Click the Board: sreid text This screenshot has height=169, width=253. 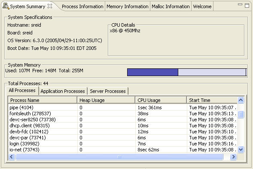pos(20,33)
